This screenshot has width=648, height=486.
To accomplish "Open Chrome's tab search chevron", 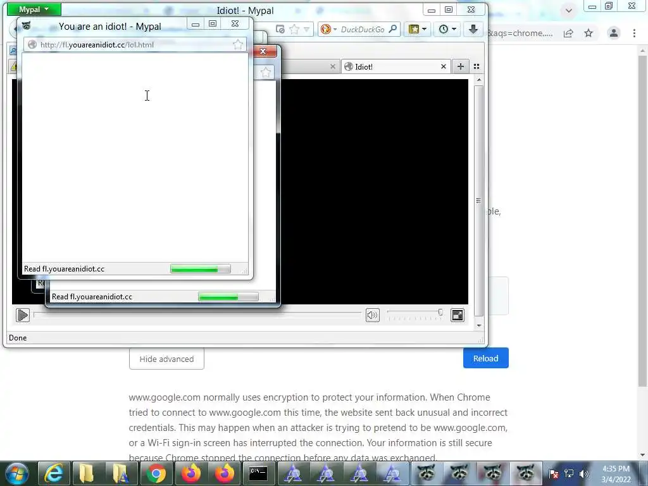I will [x=569, y=10].
